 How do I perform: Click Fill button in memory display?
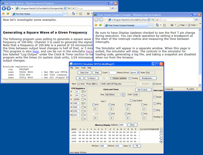point(137,146)
